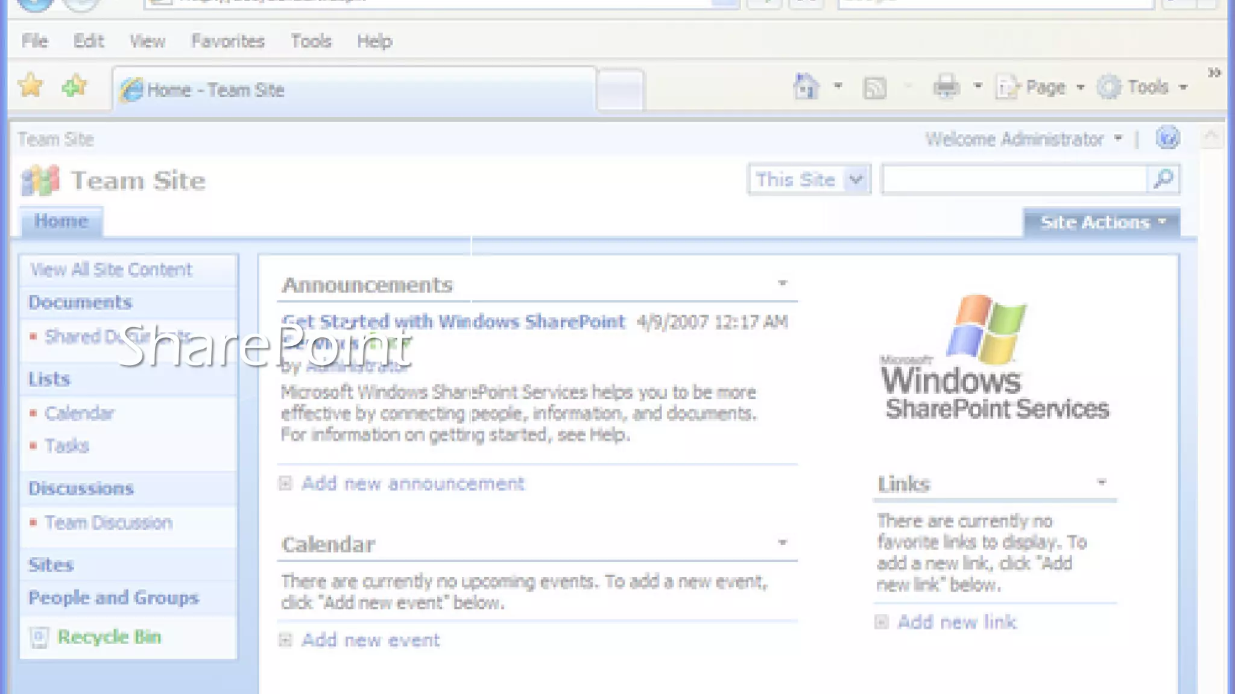Click the Windows SharePoint Services logo
This screenshot has height=694, width=1235.
pos(994,357)
